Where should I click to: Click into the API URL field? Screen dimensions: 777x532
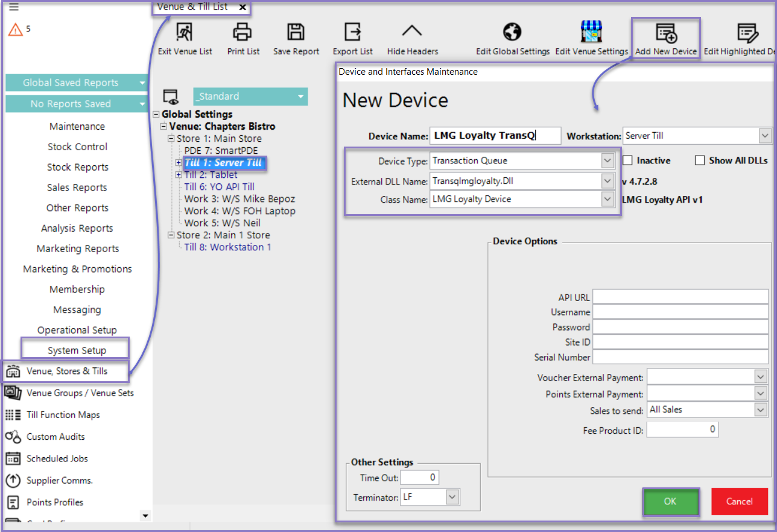point(680,297)
